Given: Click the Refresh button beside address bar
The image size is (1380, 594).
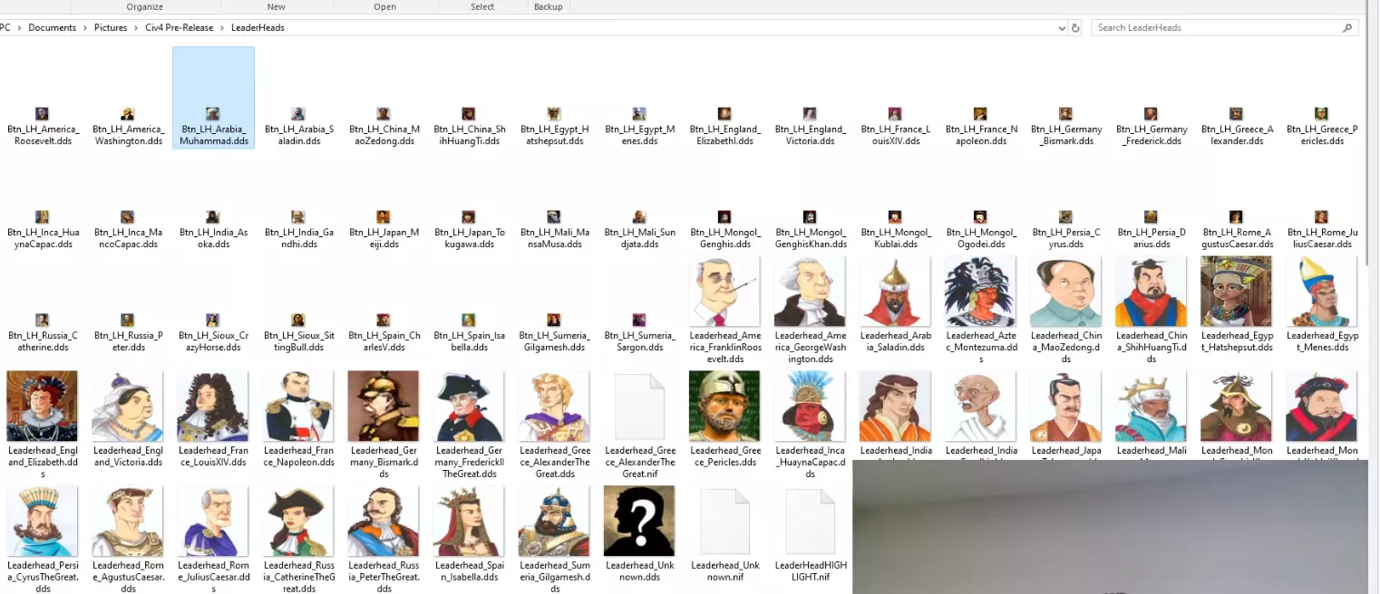Looking at the screenshot, I should point(1076,28).
